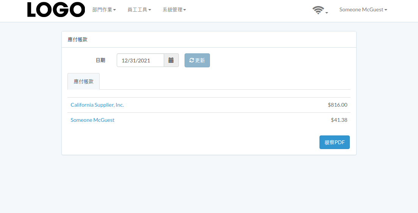Open the Someone McGuest payable link

pos(92,120)
